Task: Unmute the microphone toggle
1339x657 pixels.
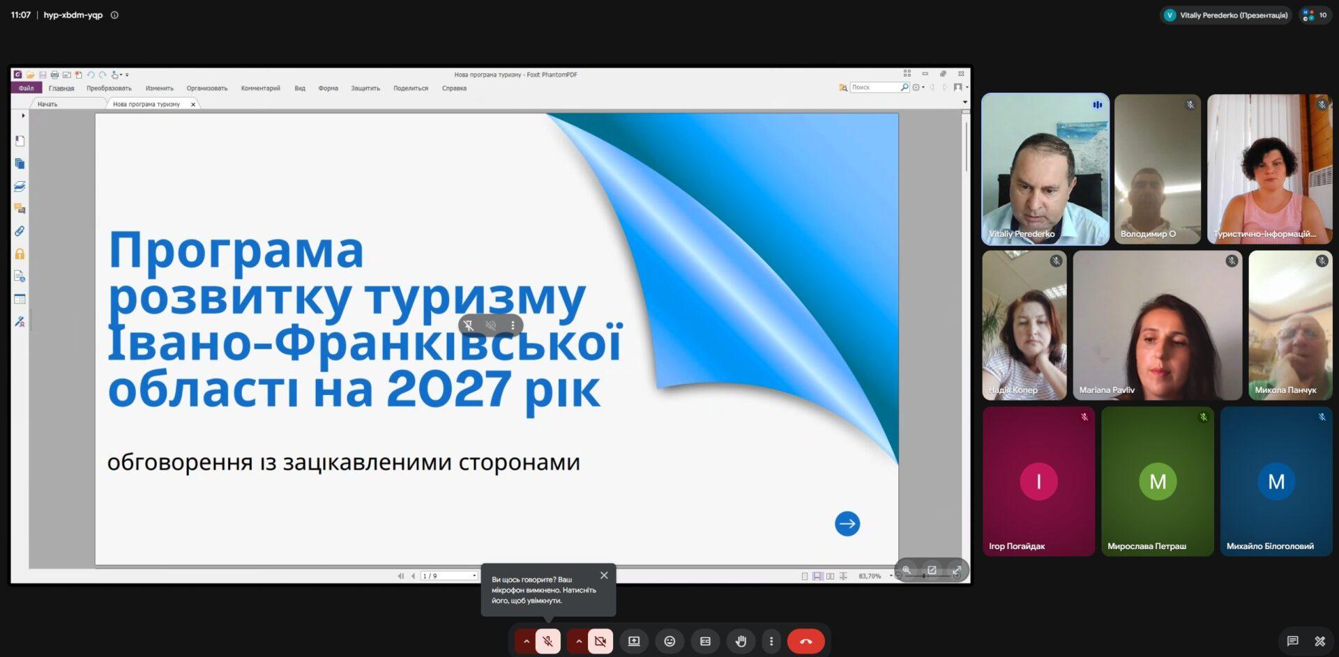Action: (547, 641)
